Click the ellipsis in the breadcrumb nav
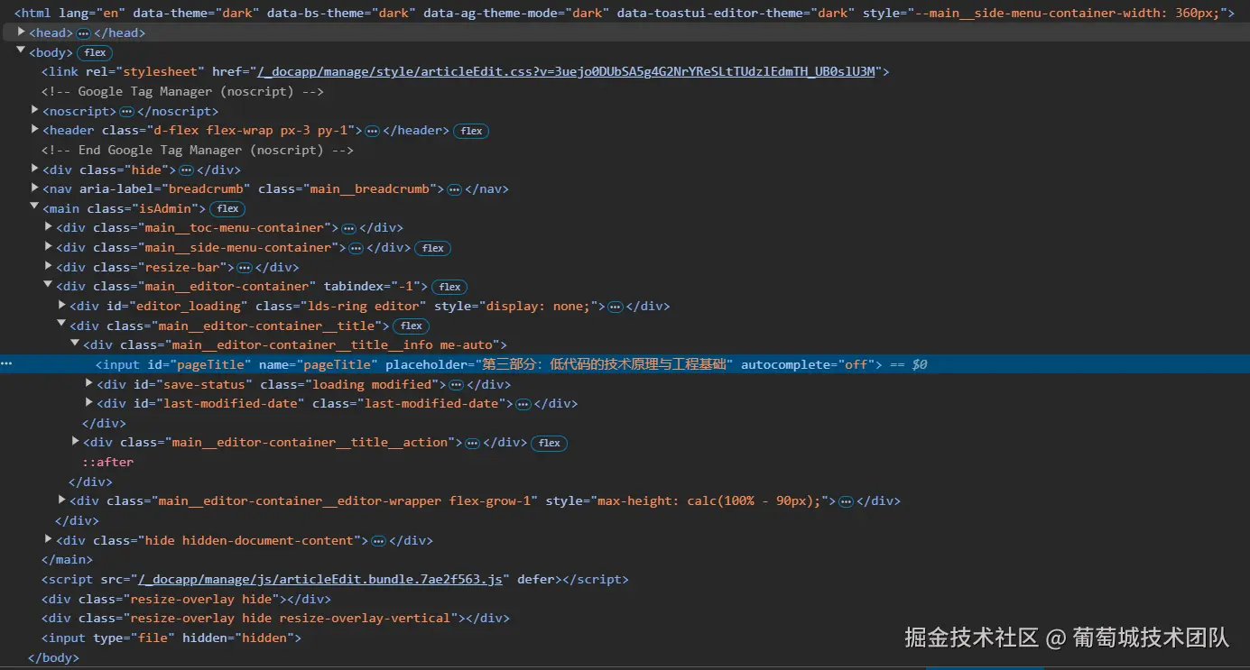 [x=455, y=189]
